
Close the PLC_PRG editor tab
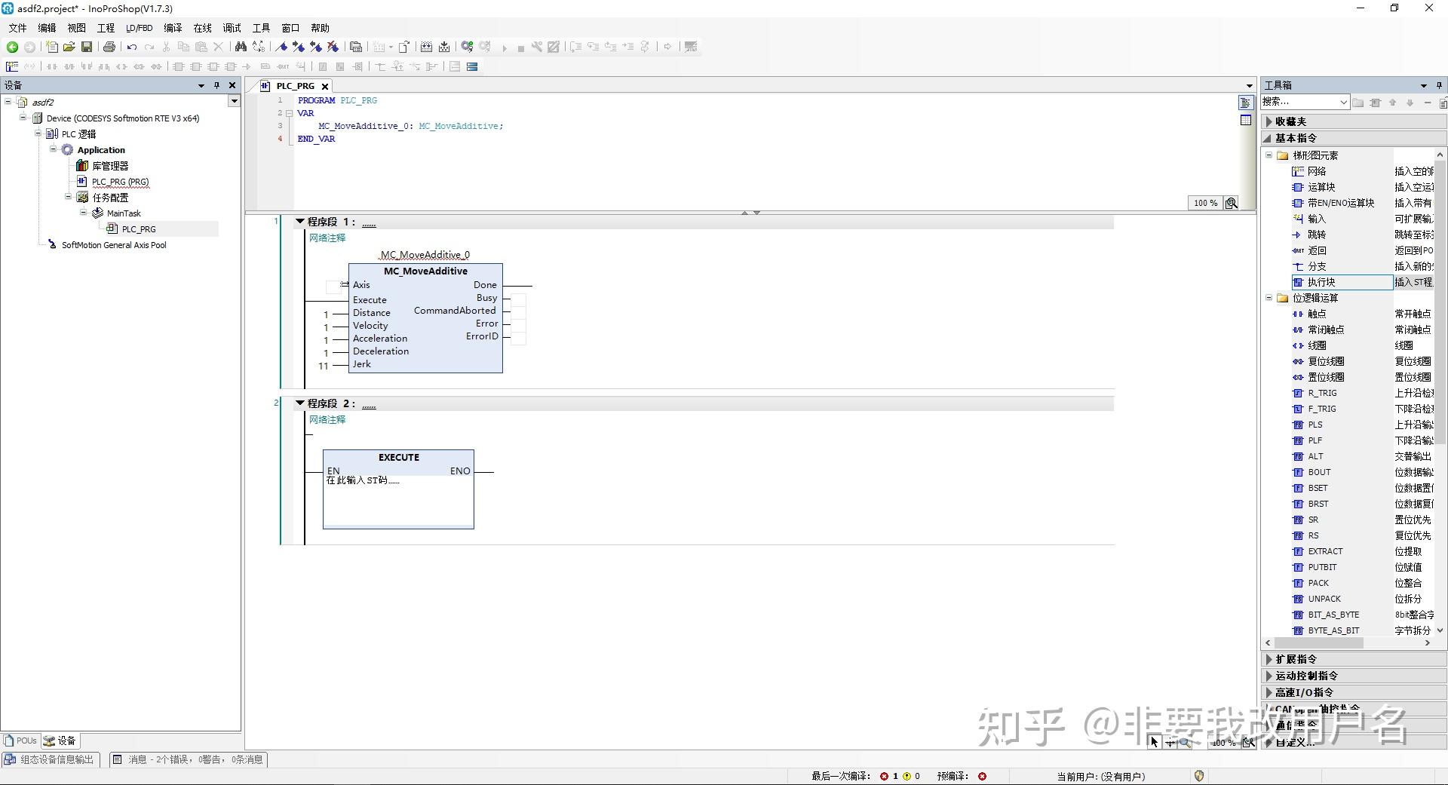325,86
